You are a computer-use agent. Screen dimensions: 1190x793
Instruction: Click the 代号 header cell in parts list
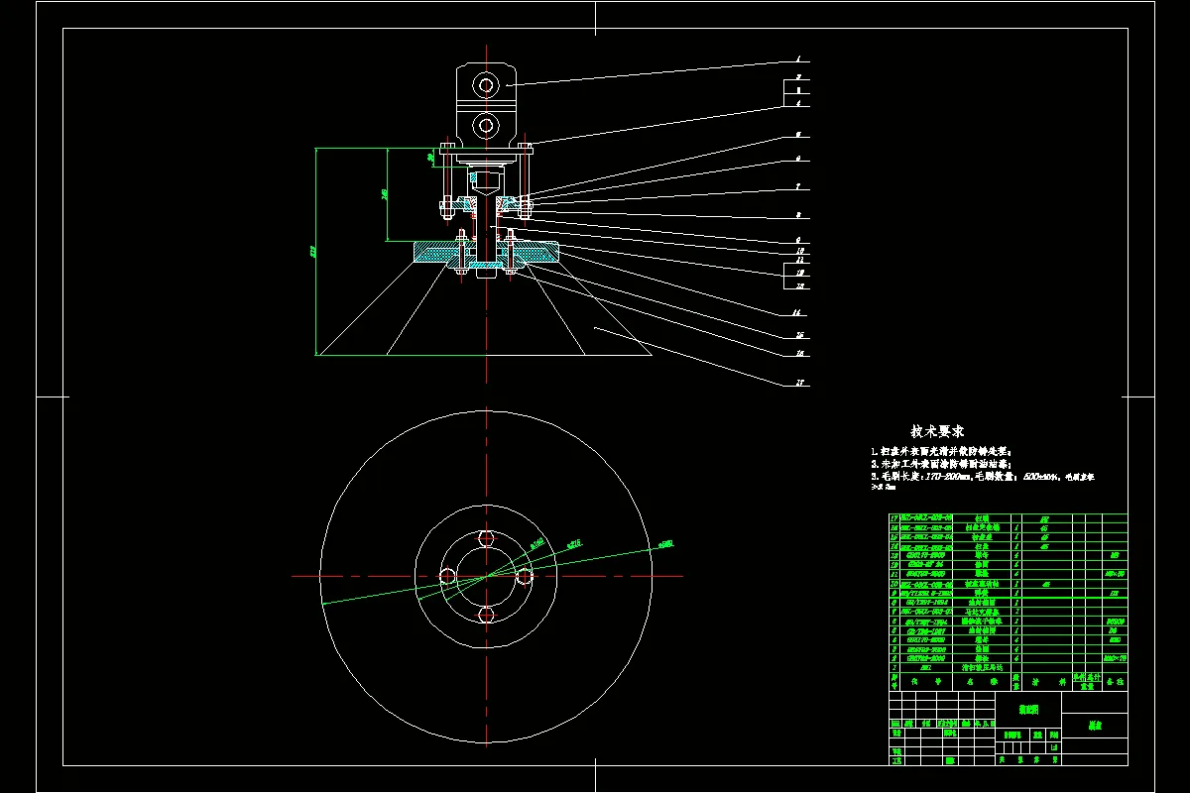[926, 683]
